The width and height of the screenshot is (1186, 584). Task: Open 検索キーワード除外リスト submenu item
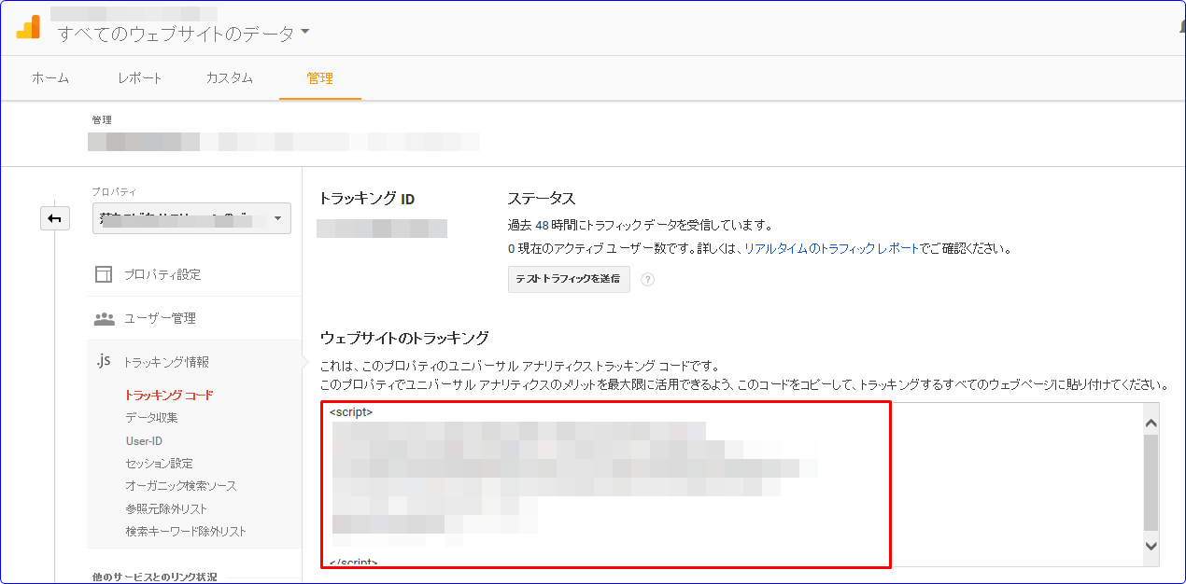point(186,532)
